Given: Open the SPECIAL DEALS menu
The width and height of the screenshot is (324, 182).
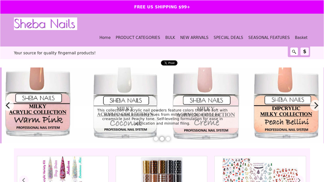Looking at the screenshot, I should tap(228, 38).
